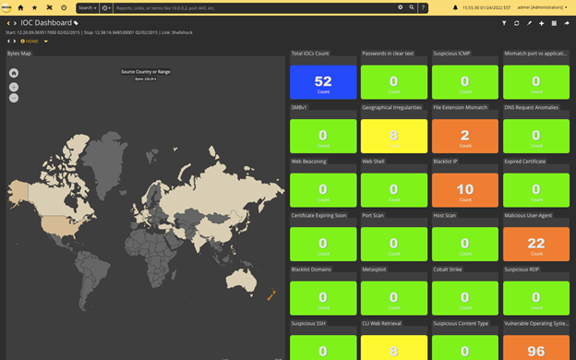Clear the search field with X icon
Screen dimensions: 576x360
pyautogui.click(x=401, y=7)
